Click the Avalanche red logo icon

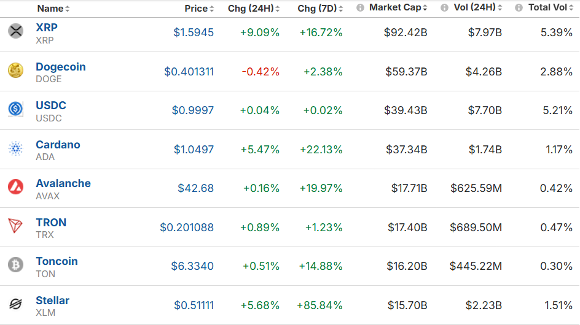(x=15, y=187)
